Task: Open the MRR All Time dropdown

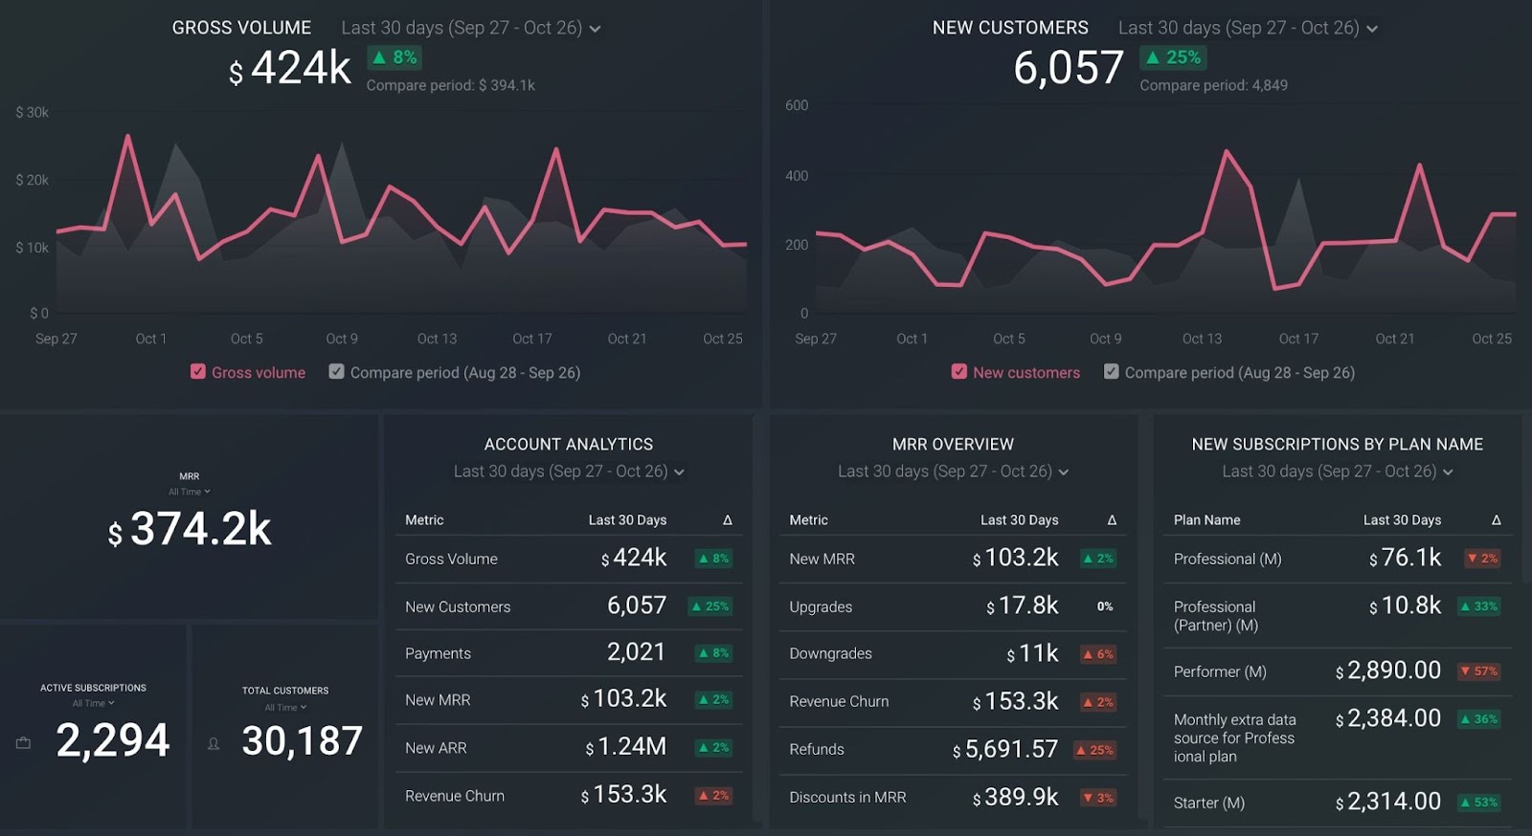Action: tap(190, 492)
